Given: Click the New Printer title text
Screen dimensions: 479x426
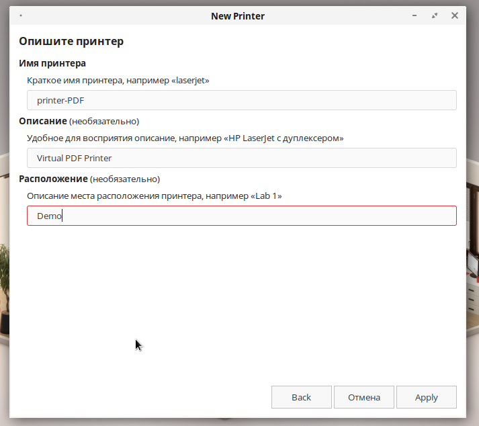Looking at the screenshot, I should (x=238, y=16).
